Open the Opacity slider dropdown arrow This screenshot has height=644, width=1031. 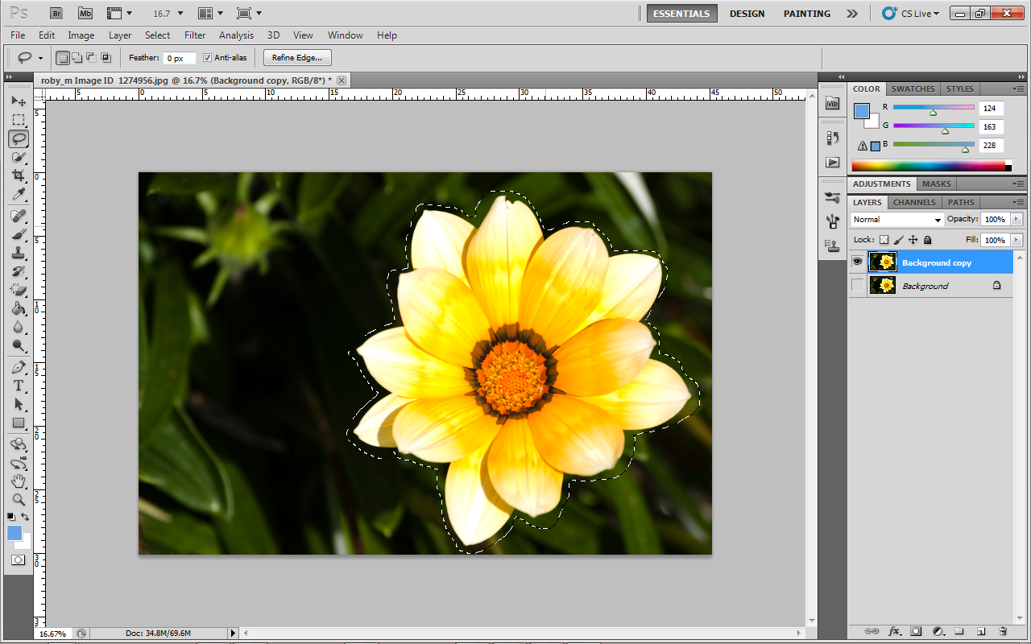tap(1017, 219)
